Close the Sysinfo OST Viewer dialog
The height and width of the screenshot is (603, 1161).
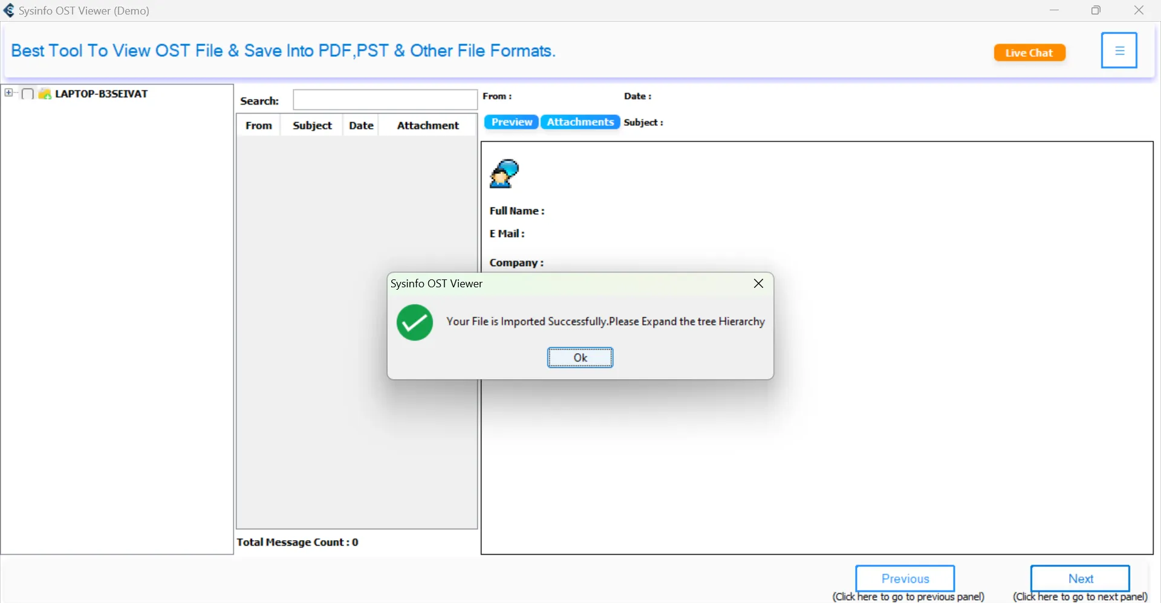pyautogui.click(x=758, y=284)
